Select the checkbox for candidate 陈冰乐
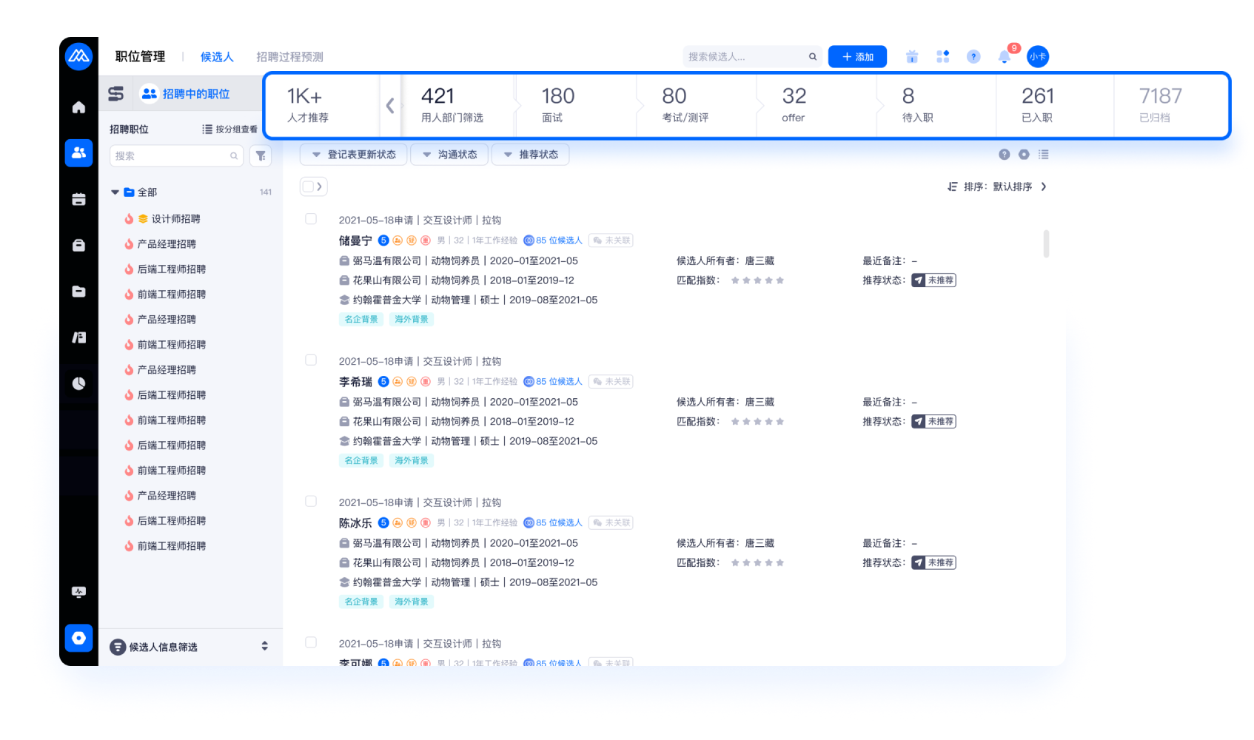1254x740 pixels. coord(311,502)
